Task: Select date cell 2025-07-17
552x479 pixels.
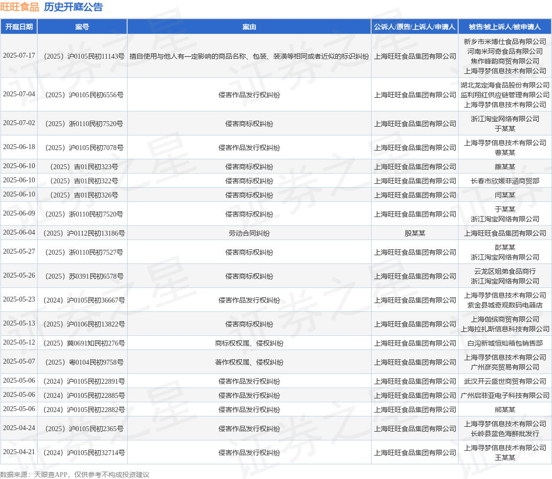Action: [x=19, y=56]
